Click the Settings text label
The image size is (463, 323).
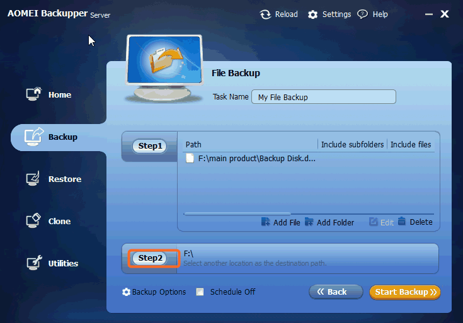[x=336, y=14]
